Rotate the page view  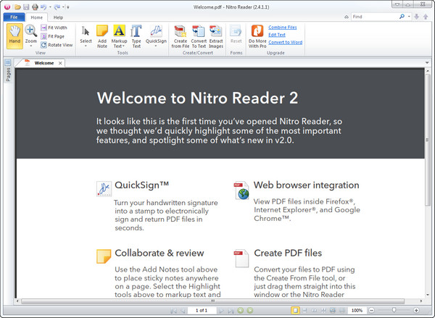[57, 45]
